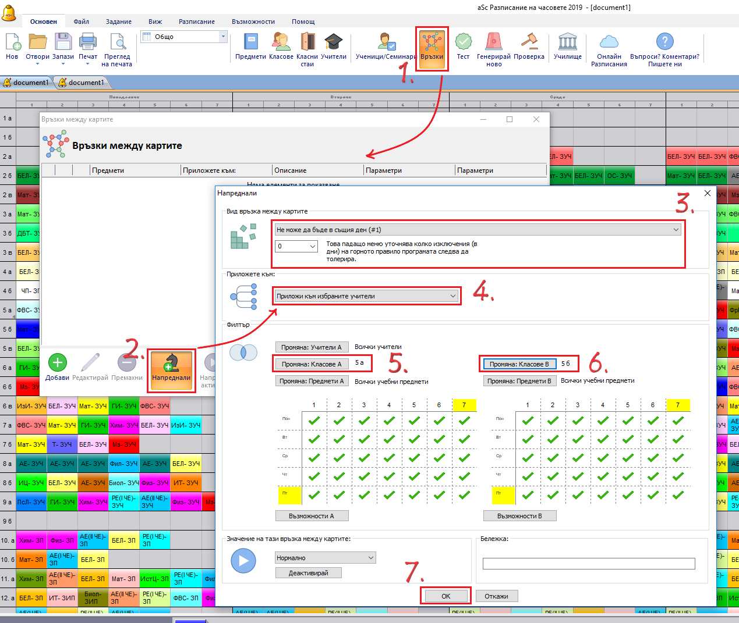Click the Бележка note input field

click(x=588, y=564)
